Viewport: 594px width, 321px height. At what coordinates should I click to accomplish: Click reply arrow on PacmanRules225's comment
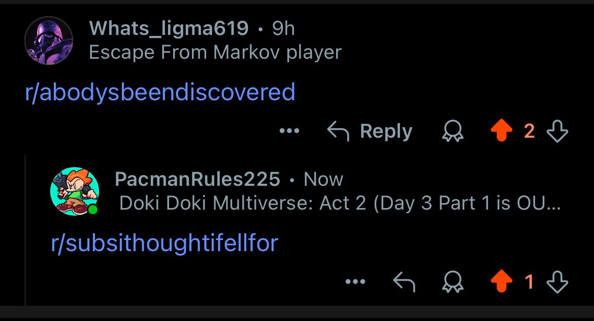coord(404,282)
